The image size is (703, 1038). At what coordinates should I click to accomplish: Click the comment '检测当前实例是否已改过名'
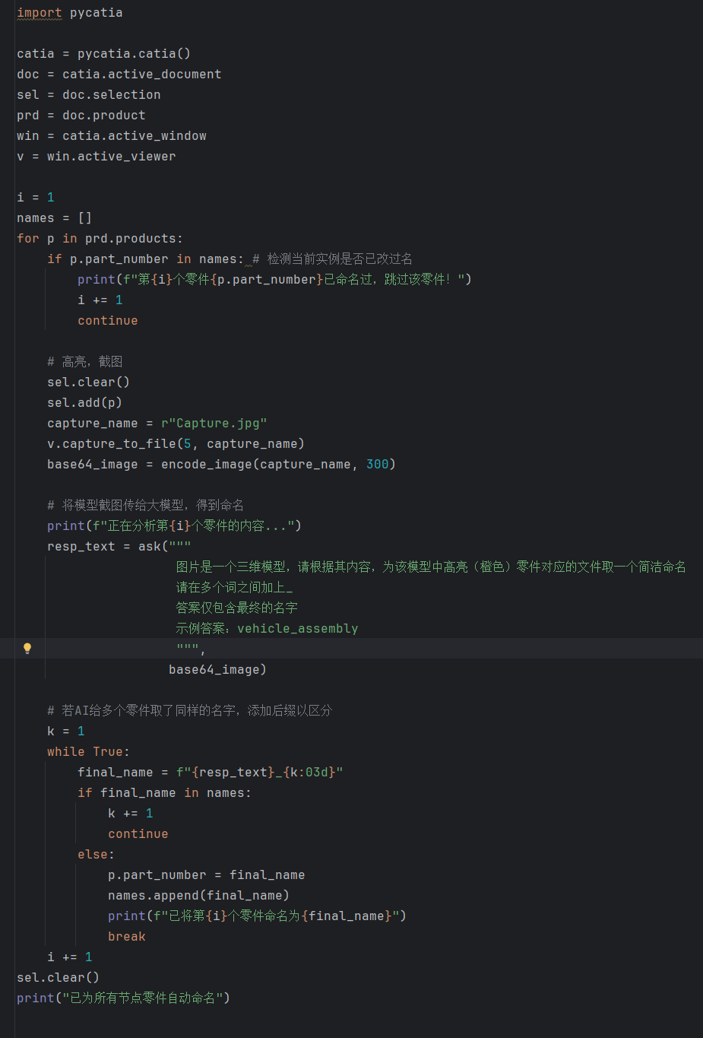[339, 259]
